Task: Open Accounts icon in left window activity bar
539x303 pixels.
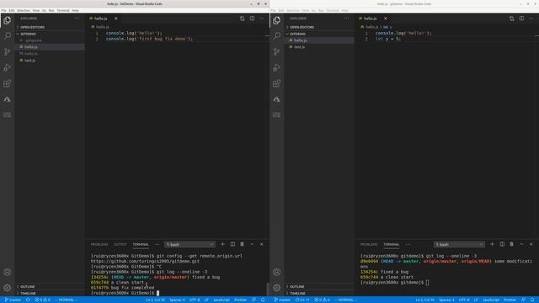Action: [x=8, y=272]
